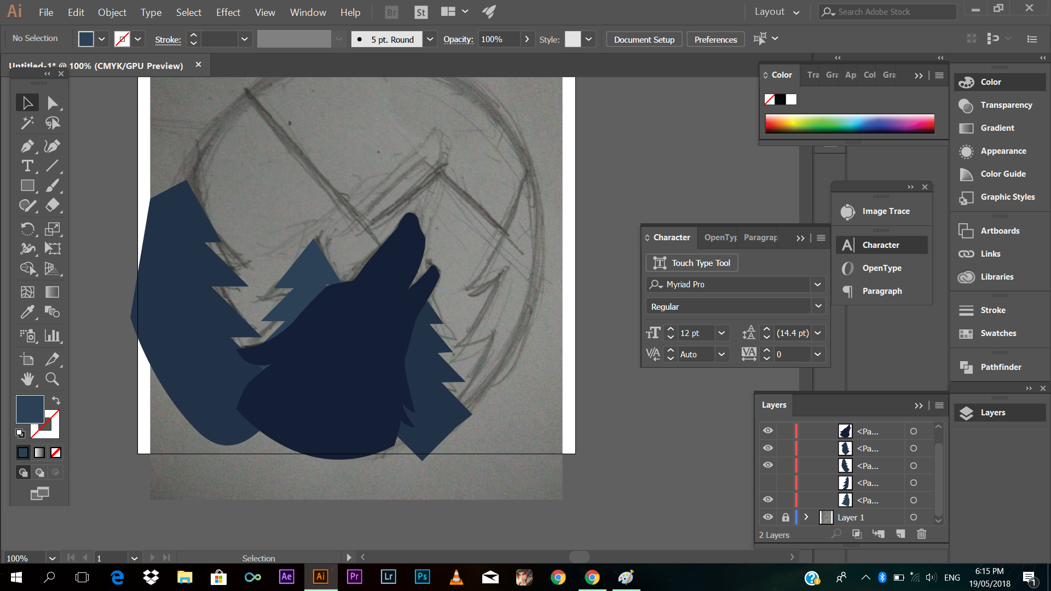Image resolution: width=1051 pixels, height=591 pixels.
Task: Select the Column Graph tool
Action: tap(53, 335)
